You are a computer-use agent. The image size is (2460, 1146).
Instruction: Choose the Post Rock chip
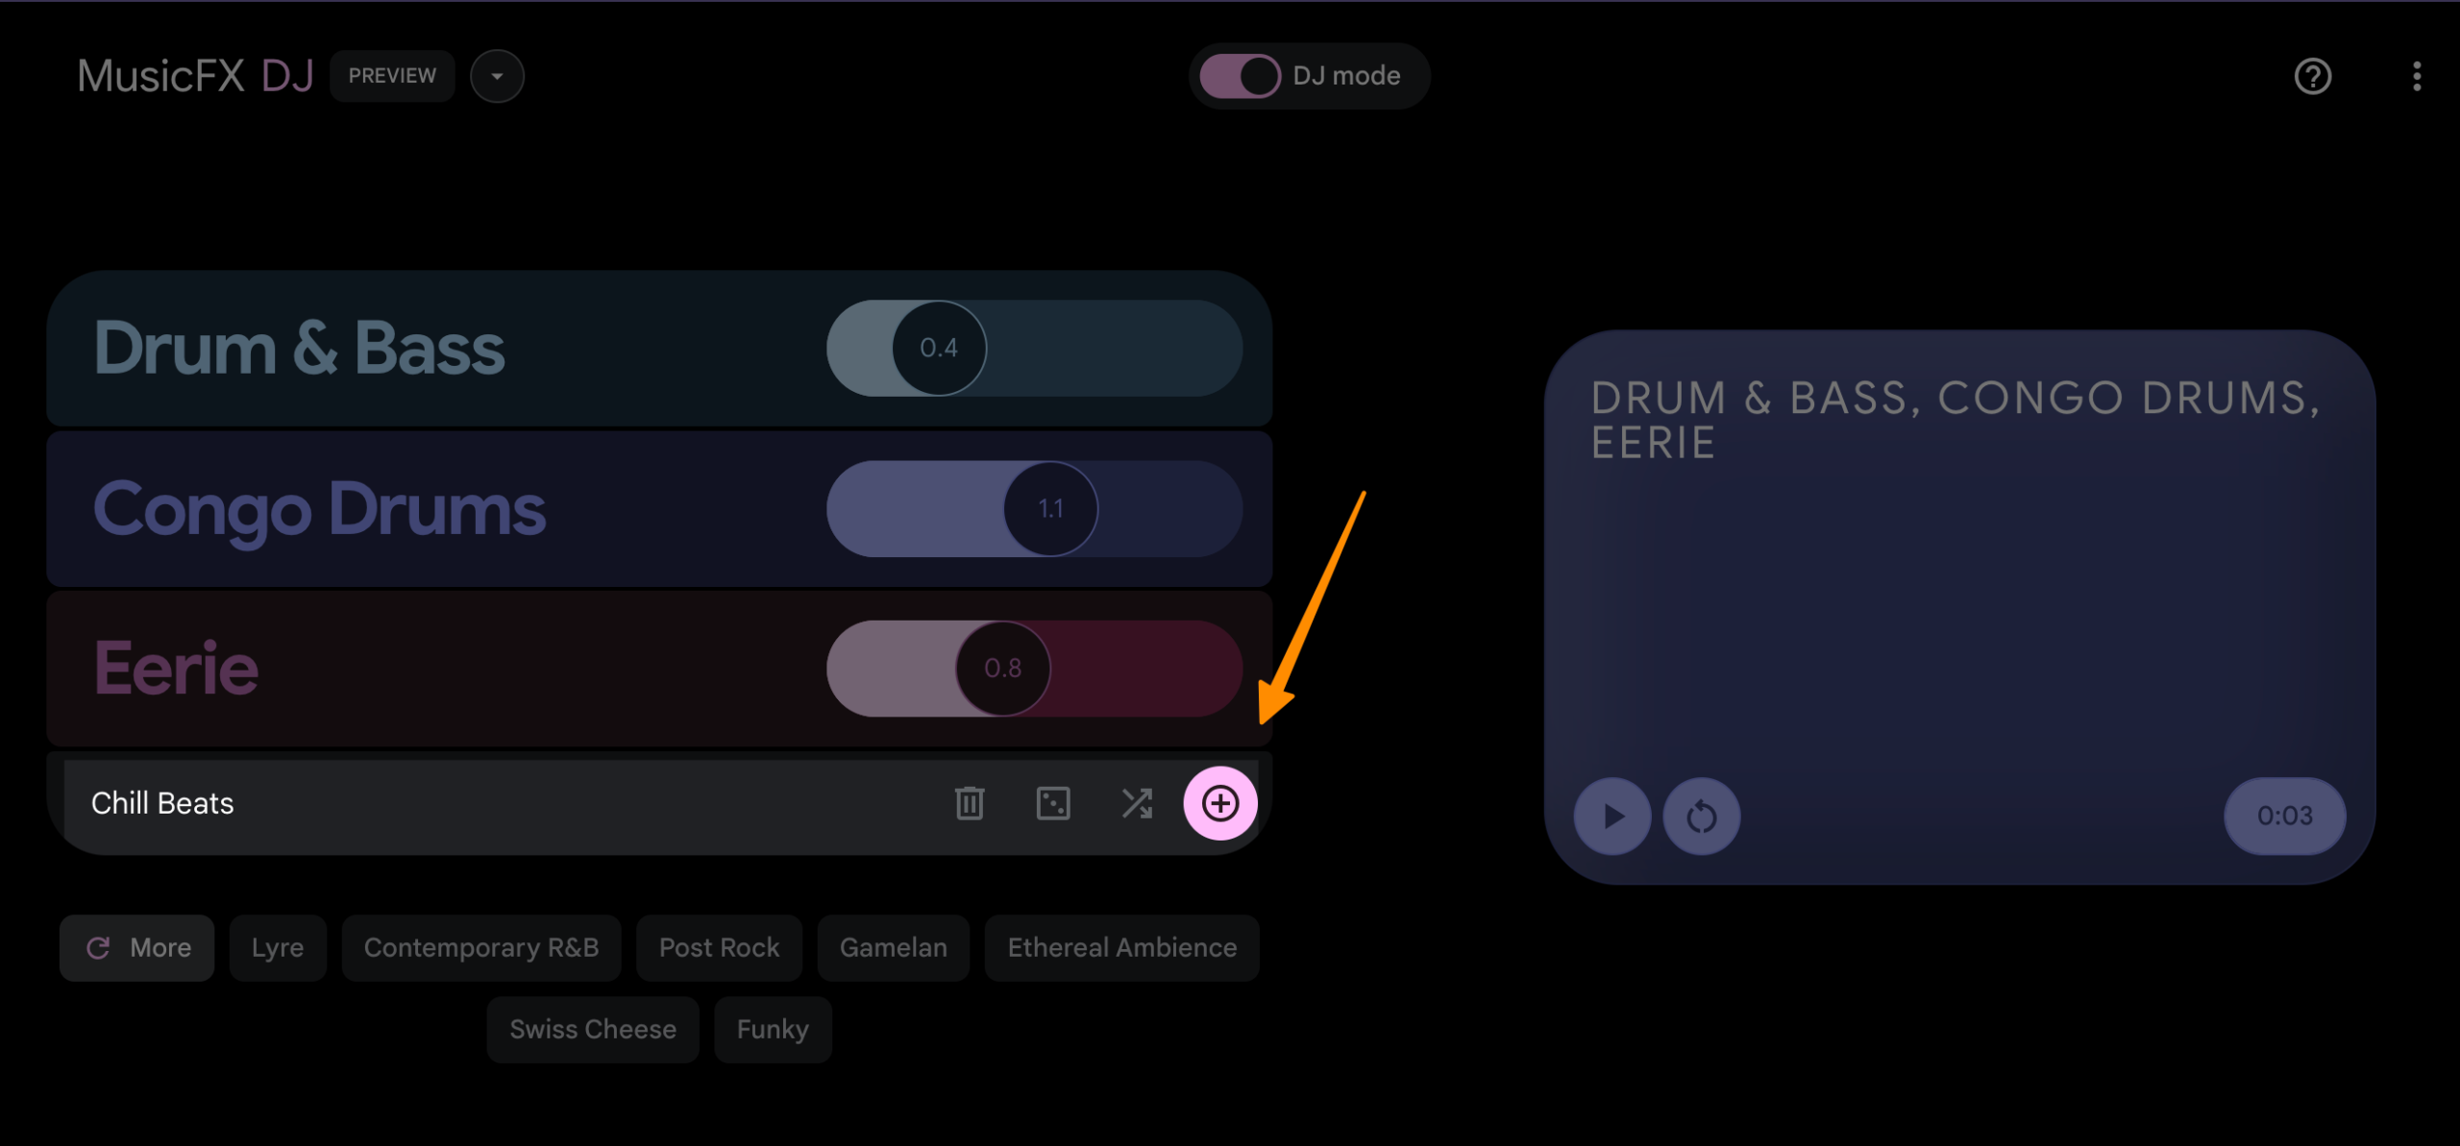(719, 948)
